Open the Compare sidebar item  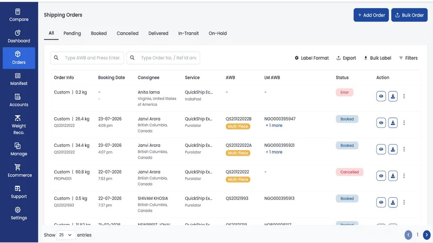point(19,15)
